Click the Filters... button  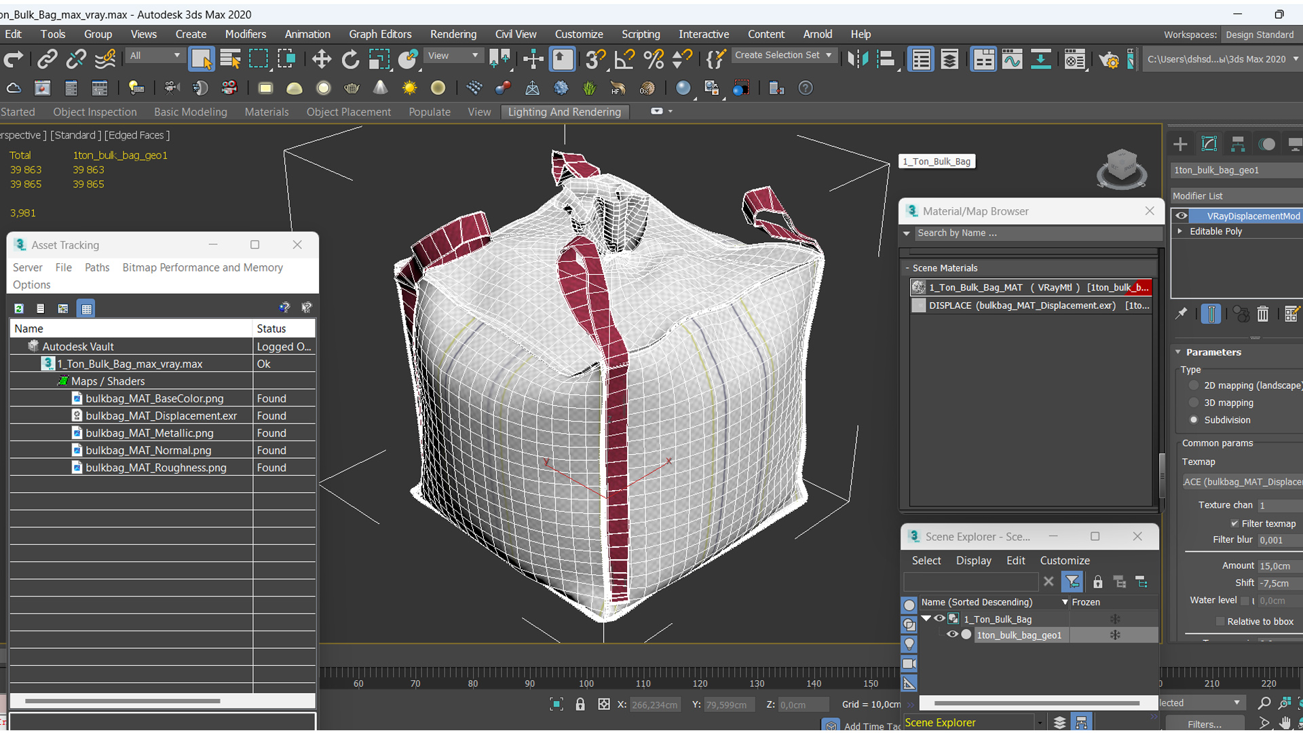[x=1205, y=724]
